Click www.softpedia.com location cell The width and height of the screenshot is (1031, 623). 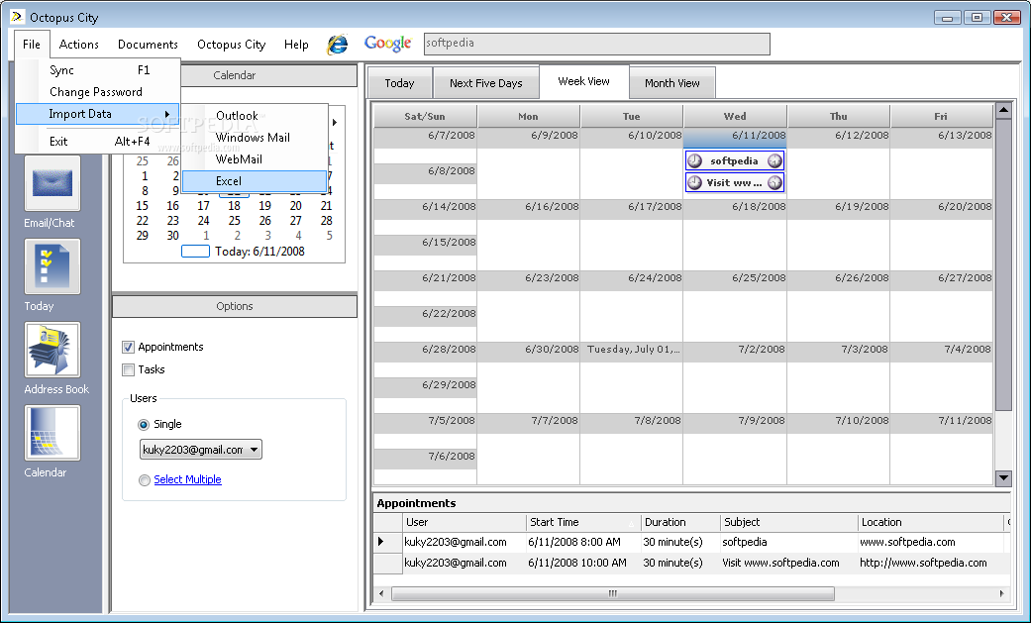(x=931, y=542)
